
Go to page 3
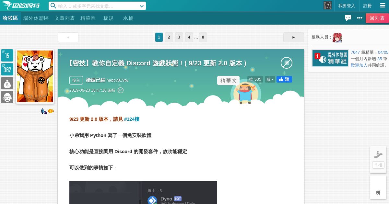pos(179,37)
